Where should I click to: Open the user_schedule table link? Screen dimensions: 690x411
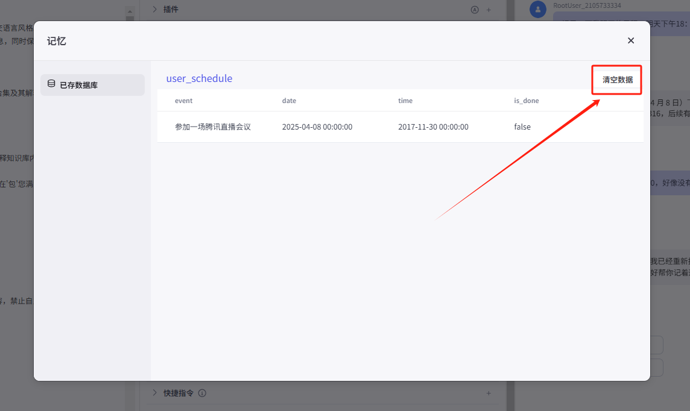tap(199, 78)
